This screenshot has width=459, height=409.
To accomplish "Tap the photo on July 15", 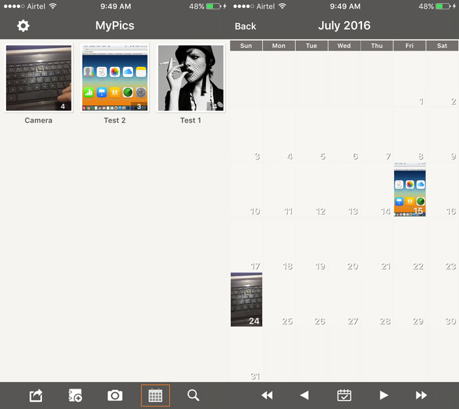I will pyautogui.click(x=410, y=191).
